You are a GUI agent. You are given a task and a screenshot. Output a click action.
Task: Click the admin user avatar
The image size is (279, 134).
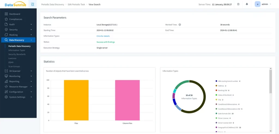258,4
